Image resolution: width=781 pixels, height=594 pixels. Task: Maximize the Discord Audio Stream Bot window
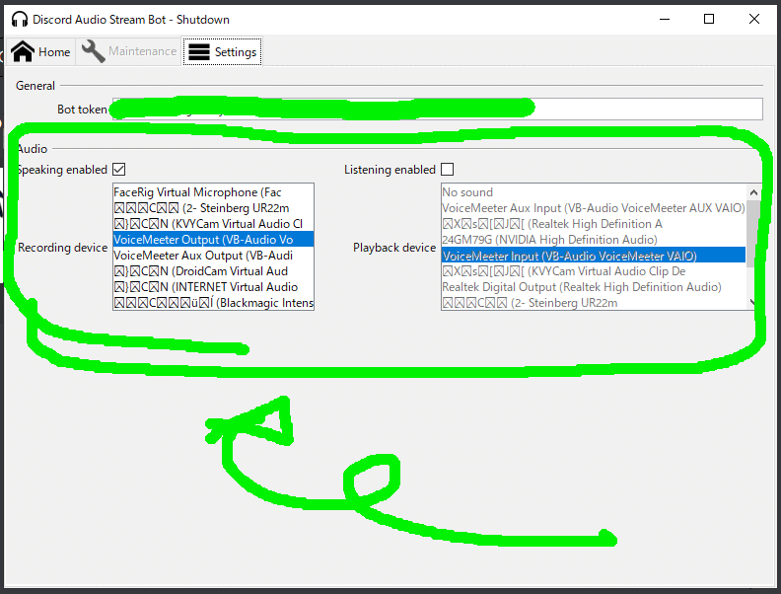709,20
